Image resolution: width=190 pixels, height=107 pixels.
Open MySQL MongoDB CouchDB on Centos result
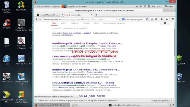pyautogui.click(x=83, y=83)
